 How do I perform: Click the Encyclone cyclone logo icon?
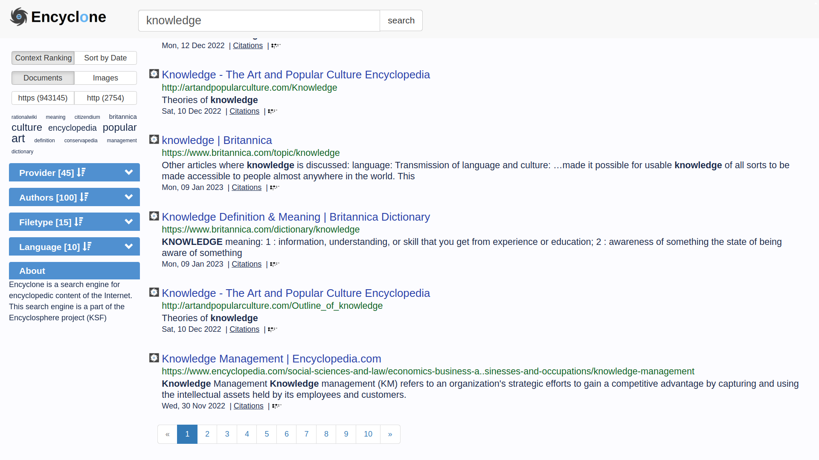tap(19, 17)
